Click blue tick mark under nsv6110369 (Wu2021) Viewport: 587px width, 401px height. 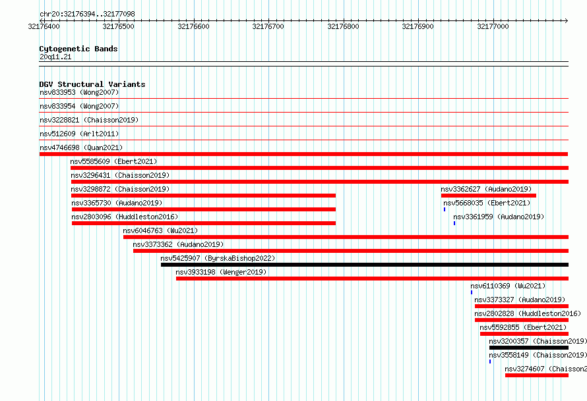pyautogui.click(x=472, y=292)
